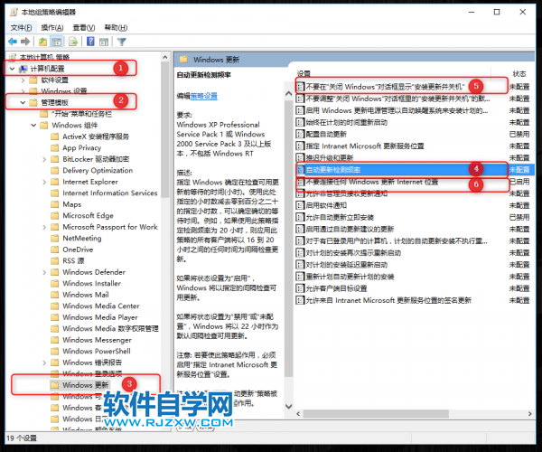Click the 设置 column header
Image resolution: width=542 pixels, height=452 pixels.
coord(304,73)
